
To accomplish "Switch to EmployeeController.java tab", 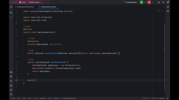I will pyautogui.click(x=24, y=7).
